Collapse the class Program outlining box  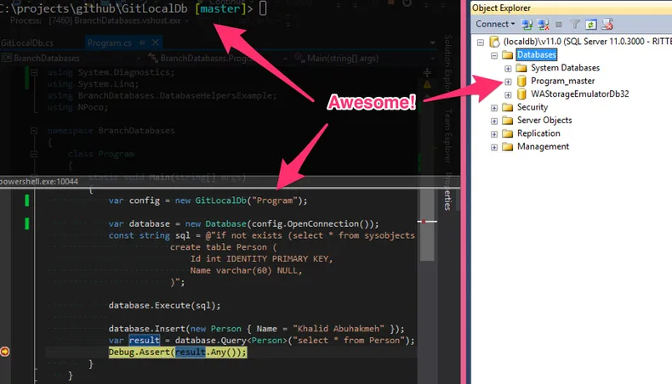pyautogui.click(x=34, y=154)
